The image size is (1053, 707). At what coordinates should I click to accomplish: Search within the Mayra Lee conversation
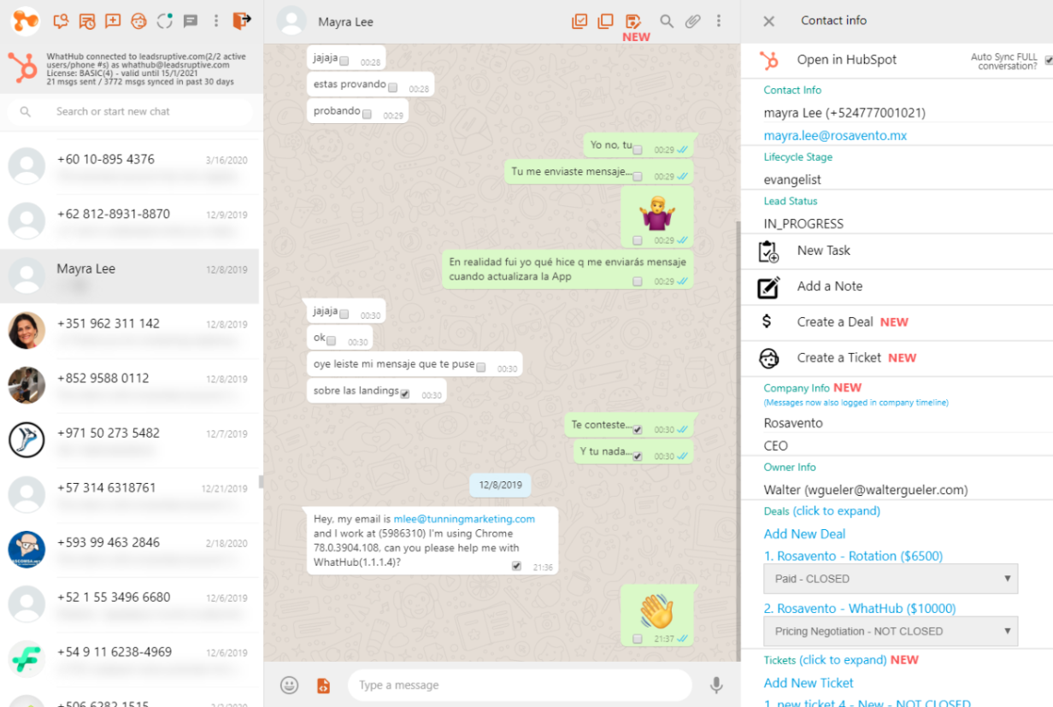point(666,21)
